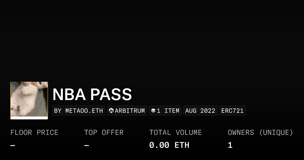The width and height of the screenshot is (304, 160).
Task: Click the FLOOR PRICE label
Action: pos(34,133)
